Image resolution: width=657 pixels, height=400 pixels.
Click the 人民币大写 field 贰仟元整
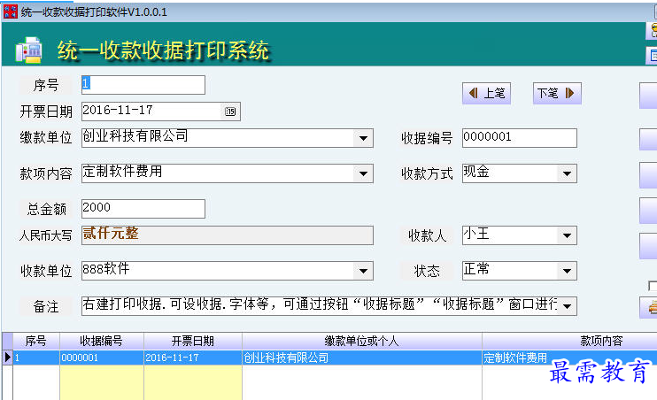click(227, 235)
